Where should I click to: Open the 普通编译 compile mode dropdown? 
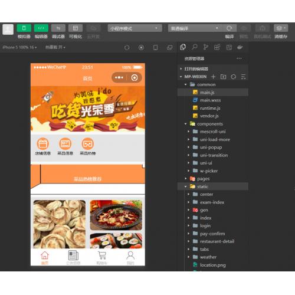(x=195, y=28)
